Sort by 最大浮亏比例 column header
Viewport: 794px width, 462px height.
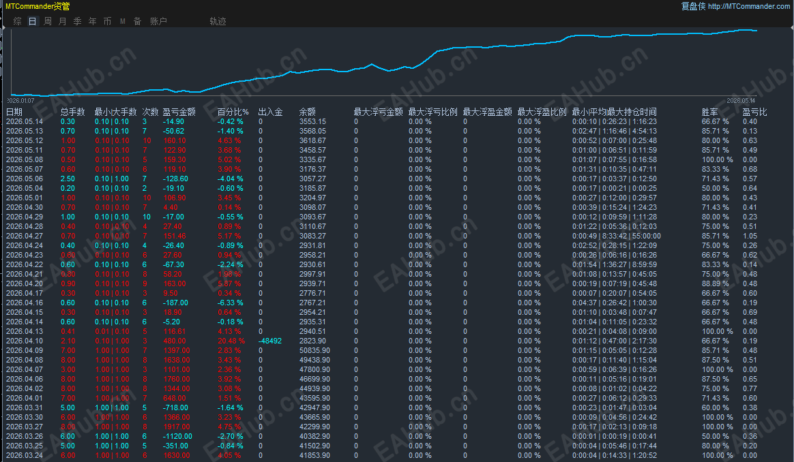[x=433, y=112]
